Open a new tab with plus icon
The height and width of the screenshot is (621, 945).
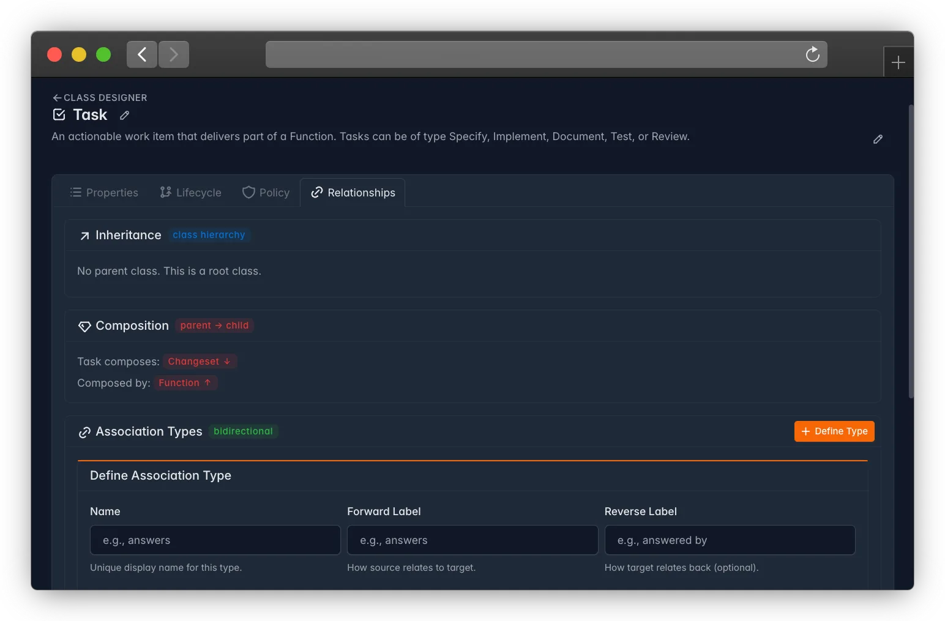(898, 62)
